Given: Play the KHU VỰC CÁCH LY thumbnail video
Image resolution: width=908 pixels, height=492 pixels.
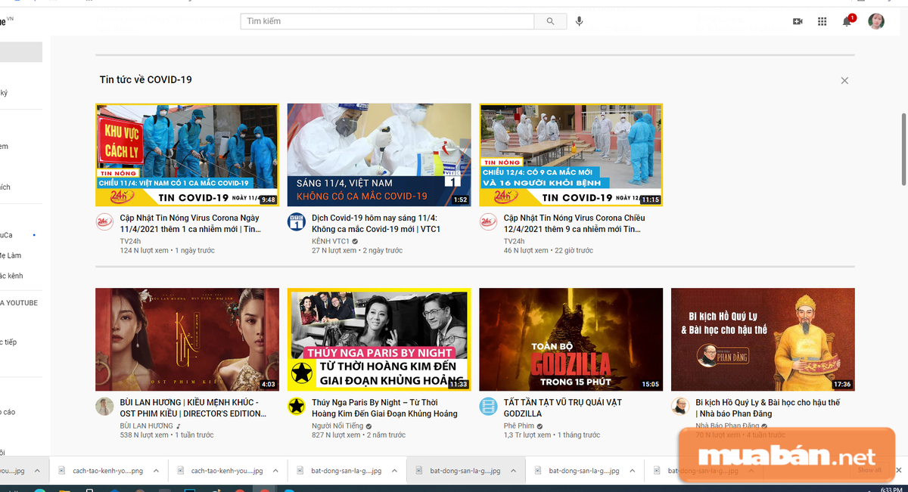Looking at the screenshot, I should [187, 155].
